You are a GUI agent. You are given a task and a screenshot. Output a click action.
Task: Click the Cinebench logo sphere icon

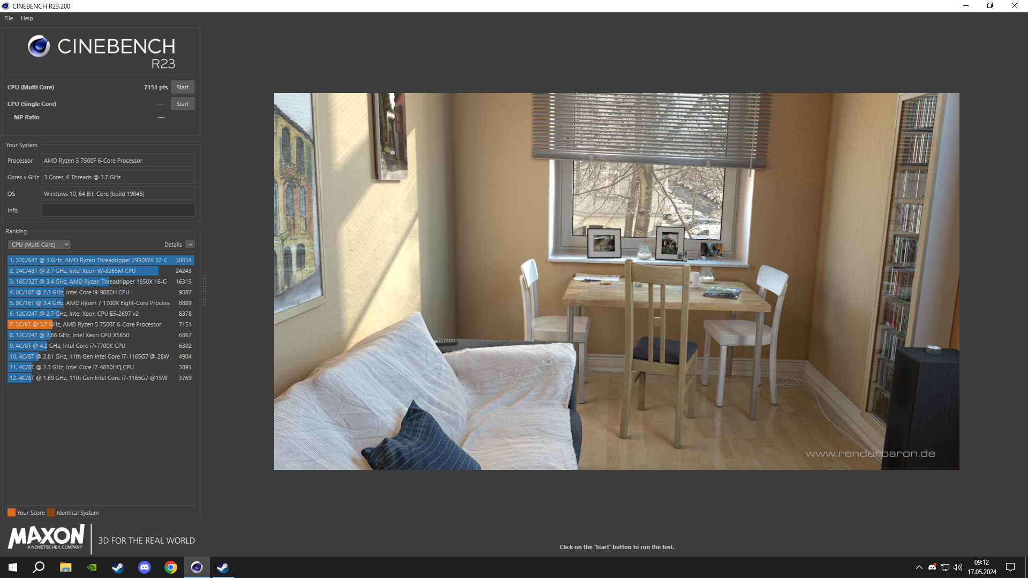tap(39, 47)
